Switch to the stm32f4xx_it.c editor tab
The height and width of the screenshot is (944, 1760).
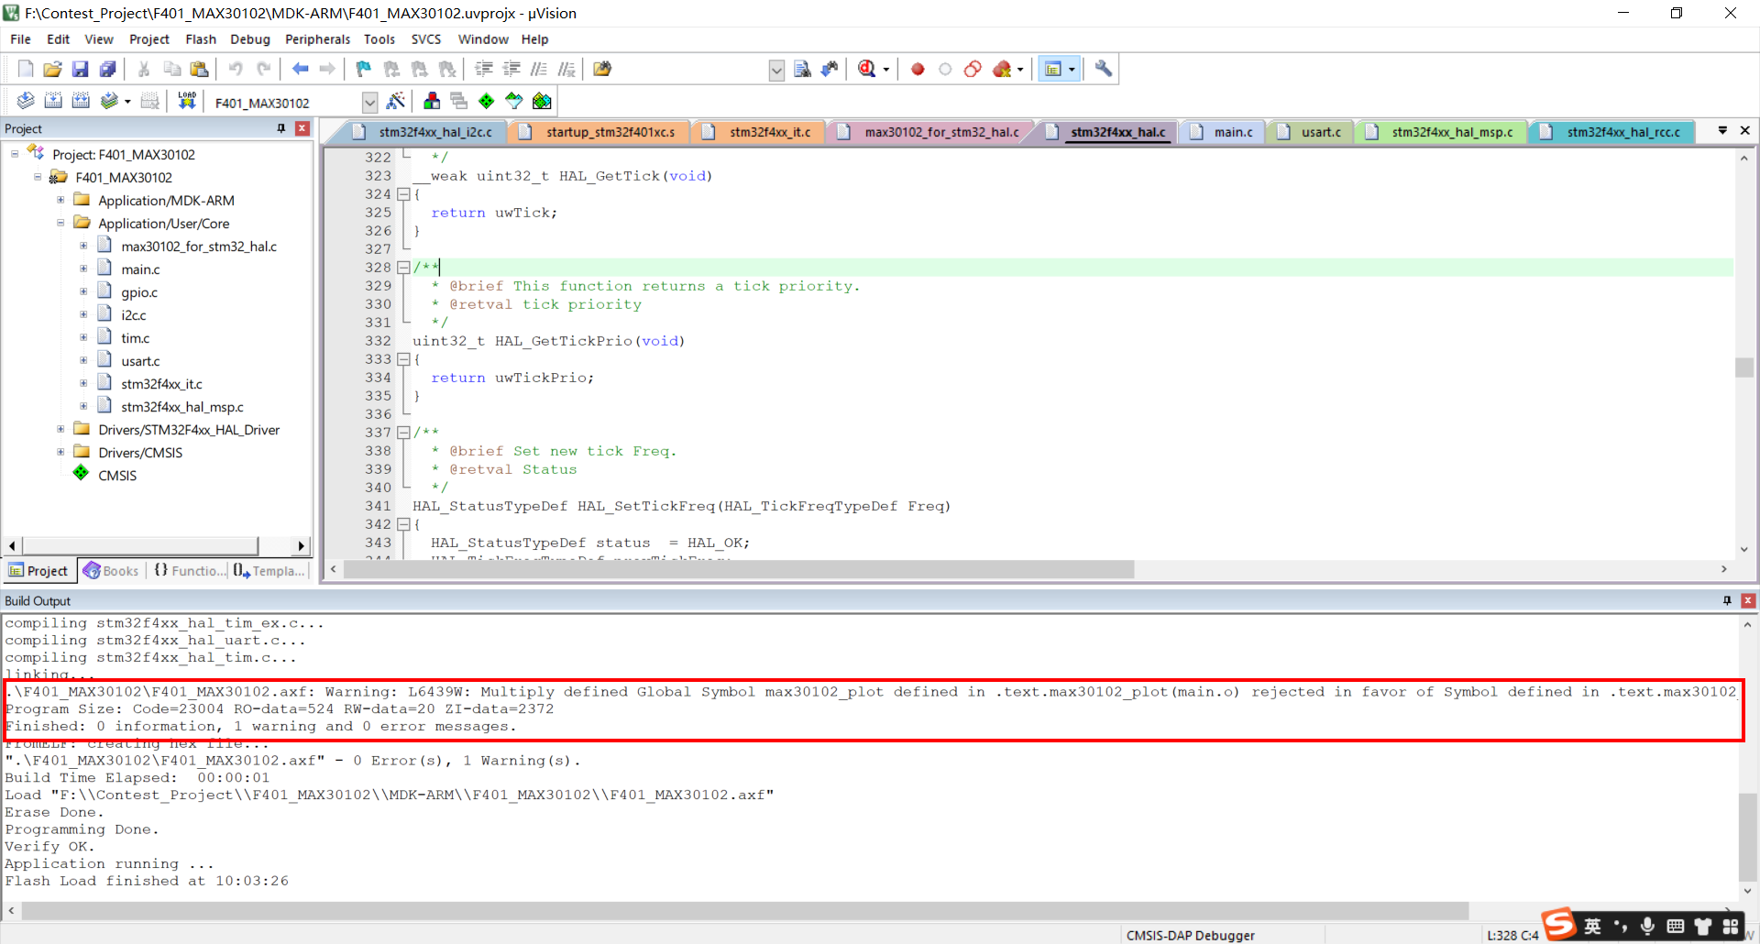coord(759,132)
